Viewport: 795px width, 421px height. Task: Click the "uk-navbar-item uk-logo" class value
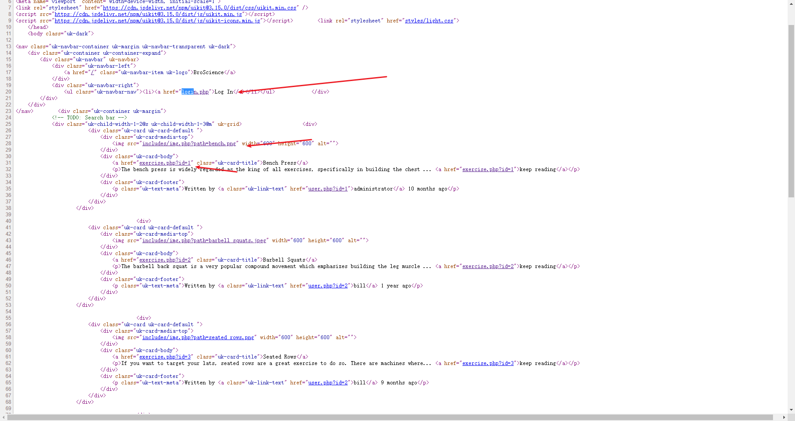click(x=154, y=72)
